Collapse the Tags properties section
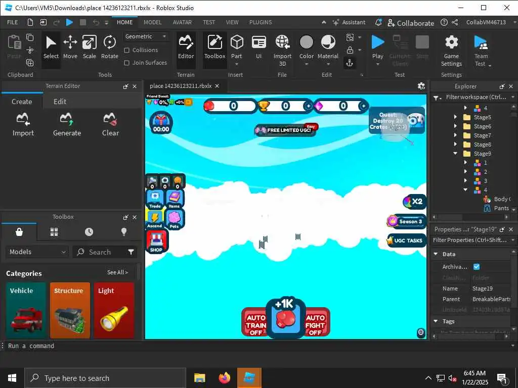518x388 pixels. coord(436,321)
